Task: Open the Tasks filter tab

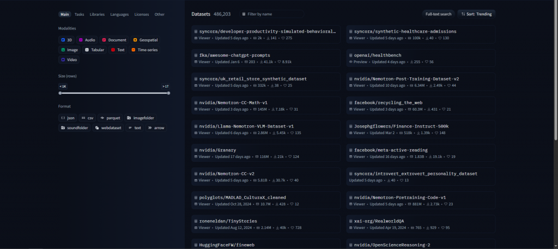Action: [x=80, y=14]
